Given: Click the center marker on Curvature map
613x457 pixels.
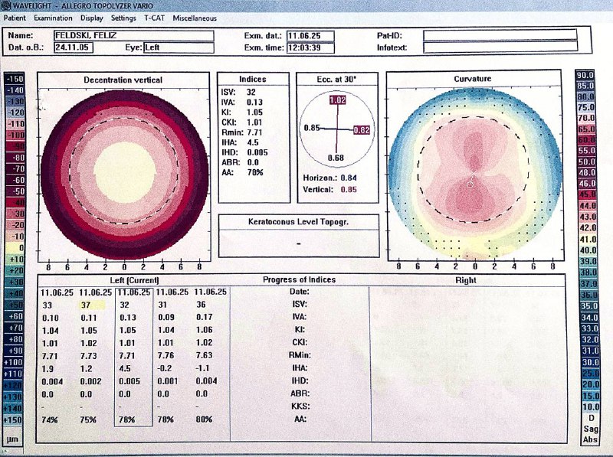Looking at the screenshot, I should [470, 184].
